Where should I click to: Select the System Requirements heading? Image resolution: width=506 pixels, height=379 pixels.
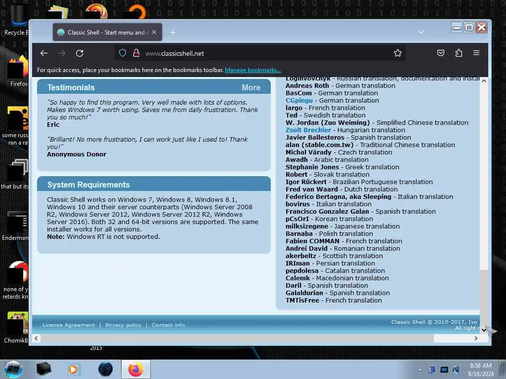[x=89, y=185]
